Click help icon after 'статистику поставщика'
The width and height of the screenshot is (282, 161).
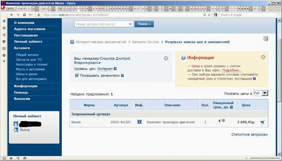[254, 79]
